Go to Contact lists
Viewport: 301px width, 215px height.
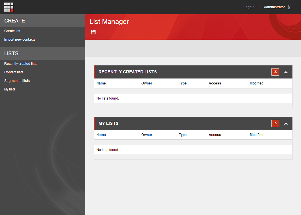tap(14, 72)
